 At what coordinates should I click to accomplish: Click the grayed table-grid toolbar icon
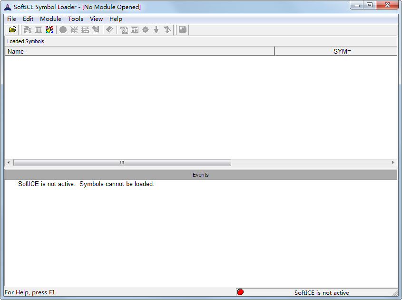[39, 29]
